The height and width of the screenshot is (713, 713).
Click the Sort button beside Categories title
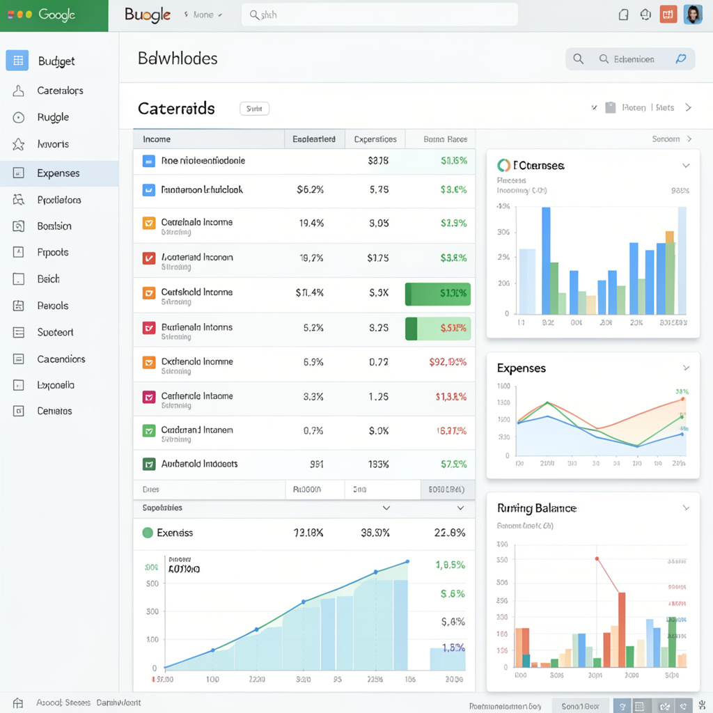click(254, 108)
